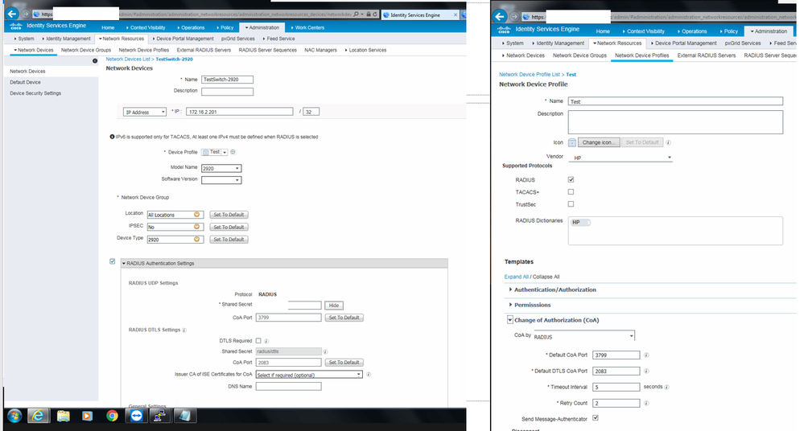Uncheck RADIUS under Supported Protocols
The image size is (804, 431).
pyautogui.click(x=571, y=179)
